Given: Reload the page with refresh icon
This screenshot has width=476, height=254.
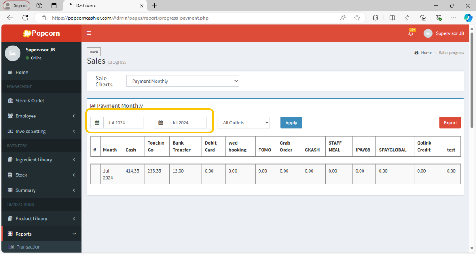Looking at the screenshot, I should click(x=25, y=18).
